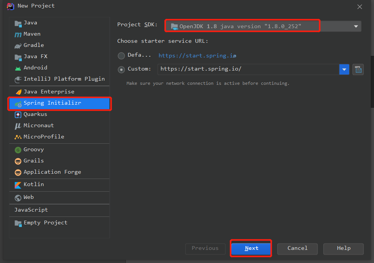Image resolution: width=374 pixels, height=263 pixels.
Task: Choose Maven project type
Action: pyautogui.click(x=59, y=34)
